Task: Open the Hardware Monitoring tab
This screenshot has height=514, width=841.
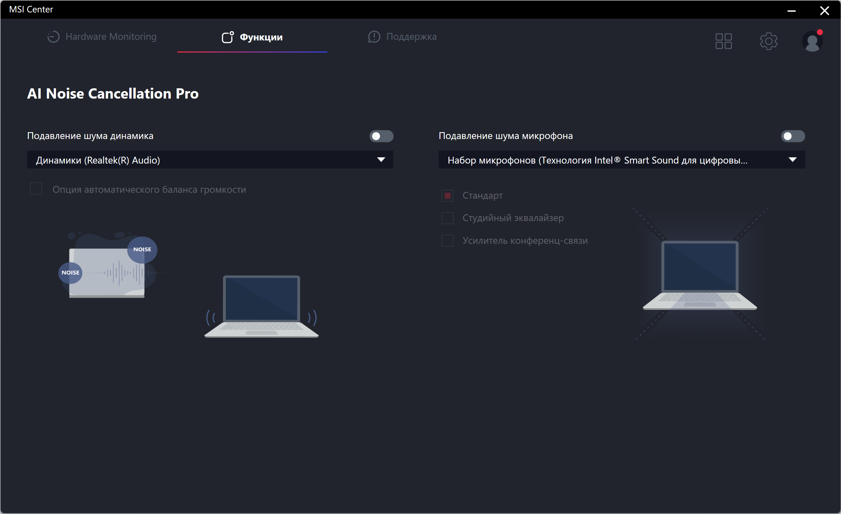Action: click(102, 37)
